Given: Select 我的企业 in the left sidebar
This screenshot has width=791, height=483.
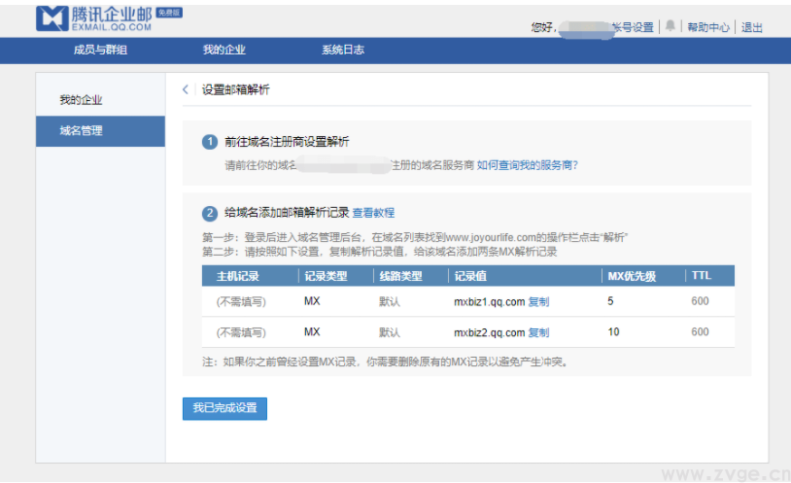Looking at the screenshot, I should click(81, 100).
